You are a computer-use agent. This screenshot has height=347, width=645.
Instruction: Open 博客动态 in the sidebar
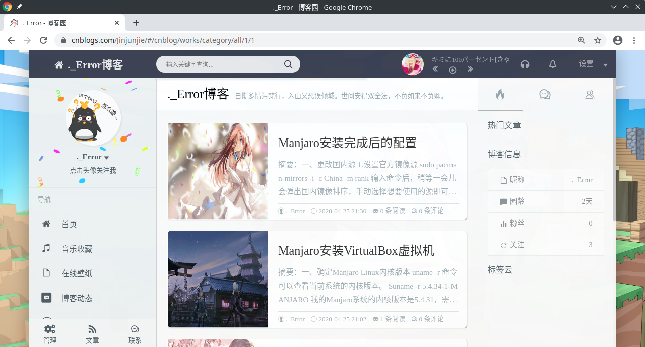tap(77, 298)
